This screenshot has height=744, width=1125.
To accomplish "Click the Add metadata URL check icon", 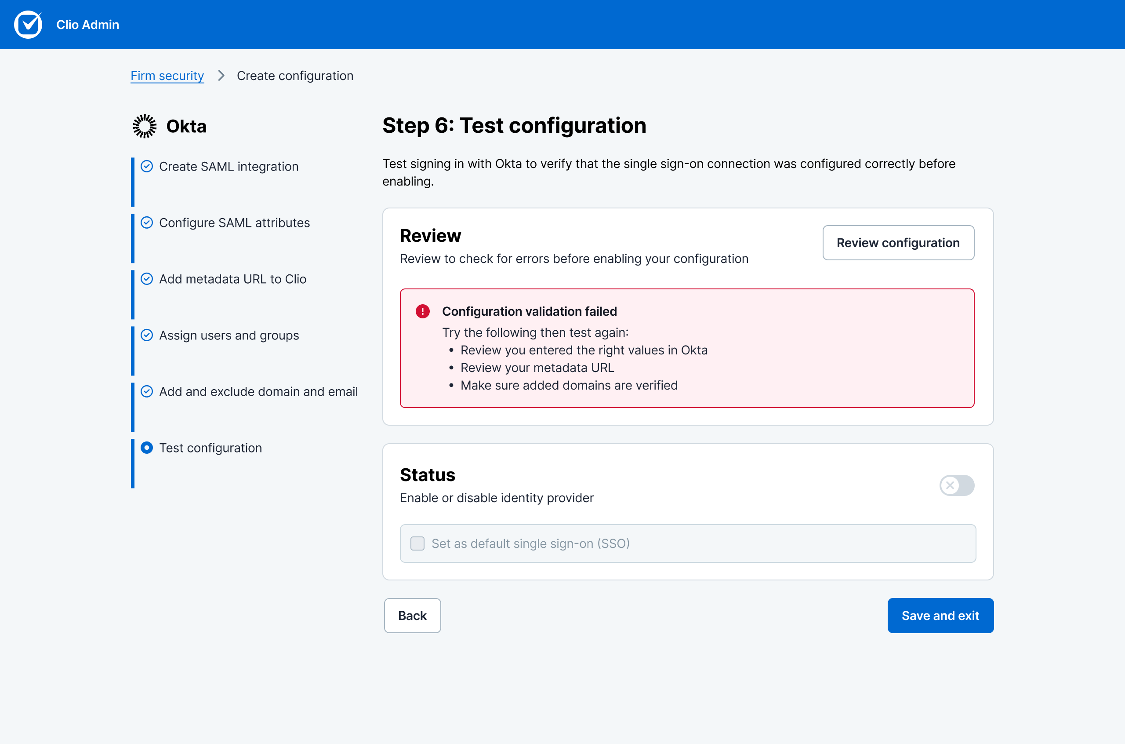I will (x=147, y=279).
